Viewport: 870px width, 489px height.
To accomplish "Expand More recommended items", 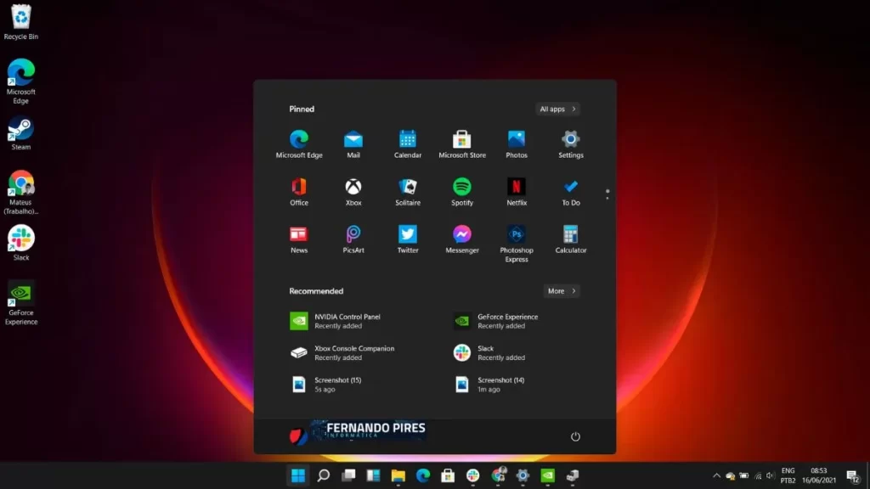I will pyautogui.click(x=561, y=291).
